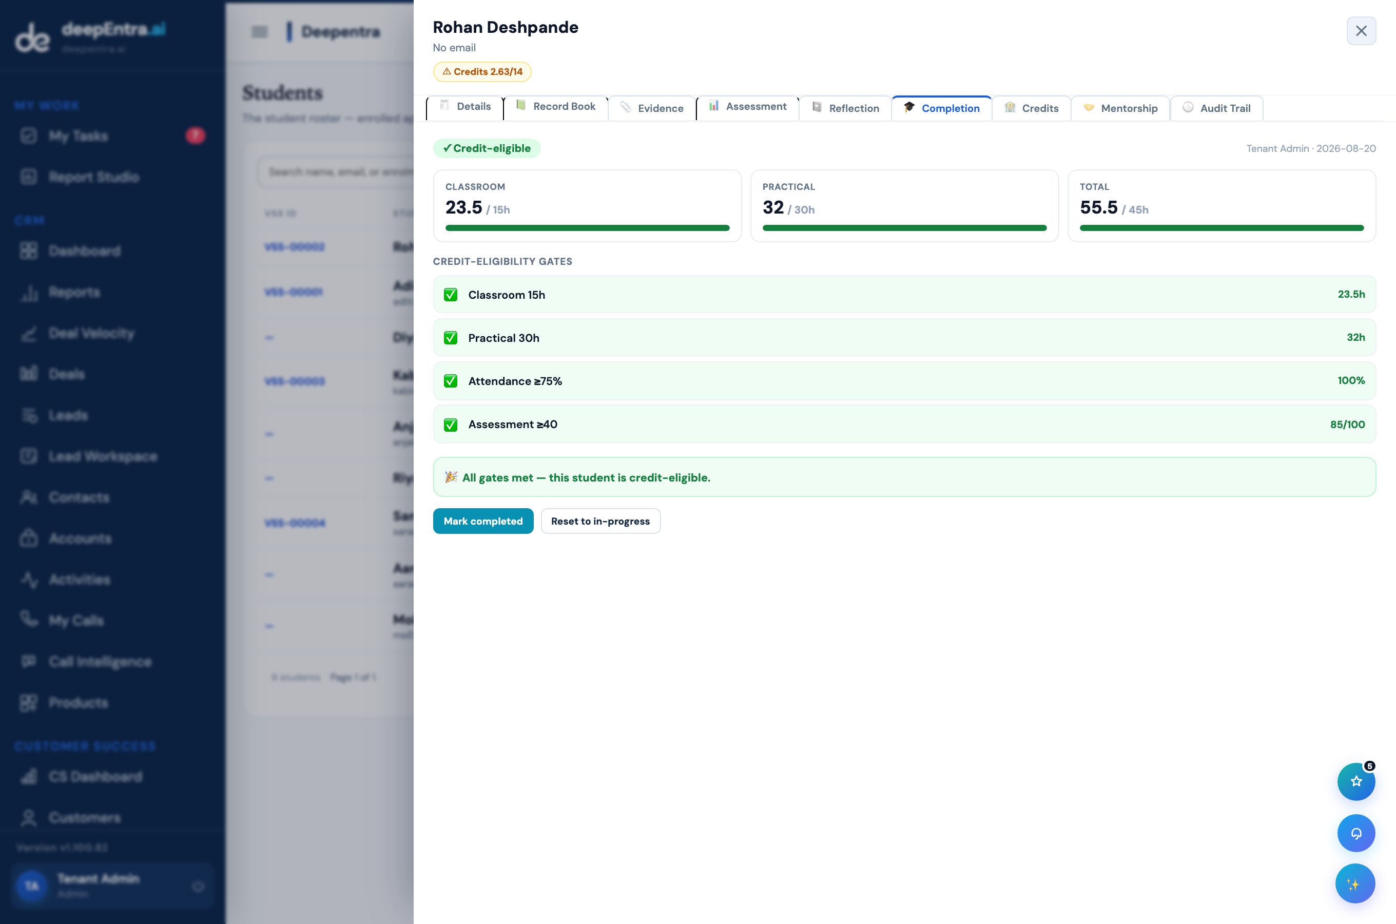1396x924 pixels.
Task: Click the paperclip Evidence tab icon
Action: point(626,107)
